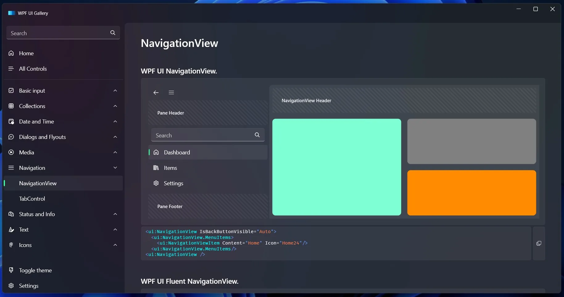Viewport: 564px width, 297px height.
Task: Expand the Date and Time chevron
Action: pyautogui.click(x=115, y=121)
